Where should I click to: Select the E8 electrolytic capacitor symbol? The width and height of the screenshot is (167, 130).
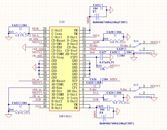click(104, 118)
